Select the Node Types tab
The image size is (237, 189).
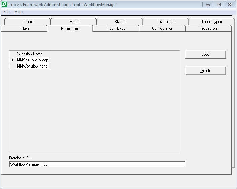click(x=212, y=22)
